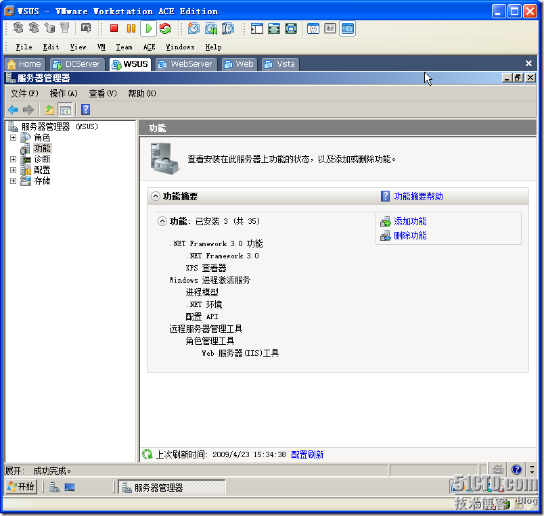Click the Summary view toolbar icon
The image size is (544, 516).
pos(313,28)
